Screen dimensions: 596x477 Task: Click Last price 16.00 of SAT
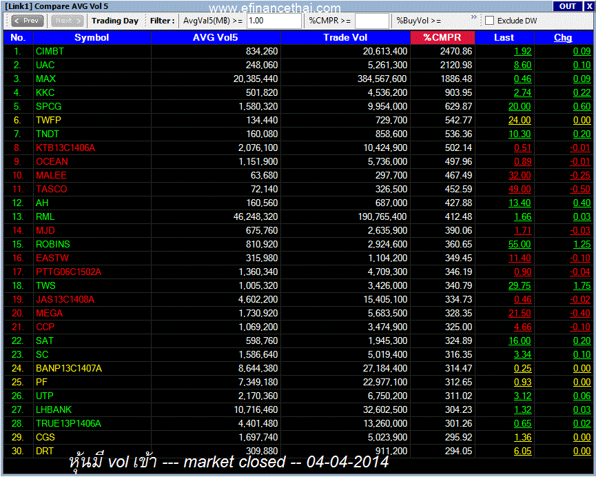pyautogui.click(x=520, y=341)
